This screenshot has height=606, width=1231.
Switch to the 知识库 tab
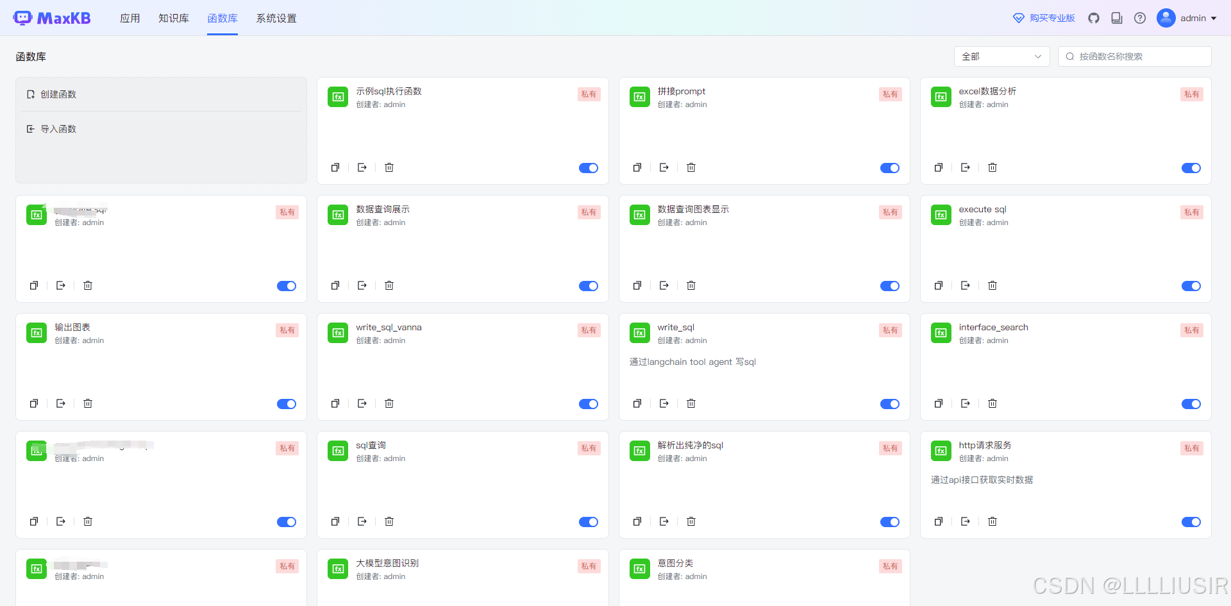click(174, 18)
